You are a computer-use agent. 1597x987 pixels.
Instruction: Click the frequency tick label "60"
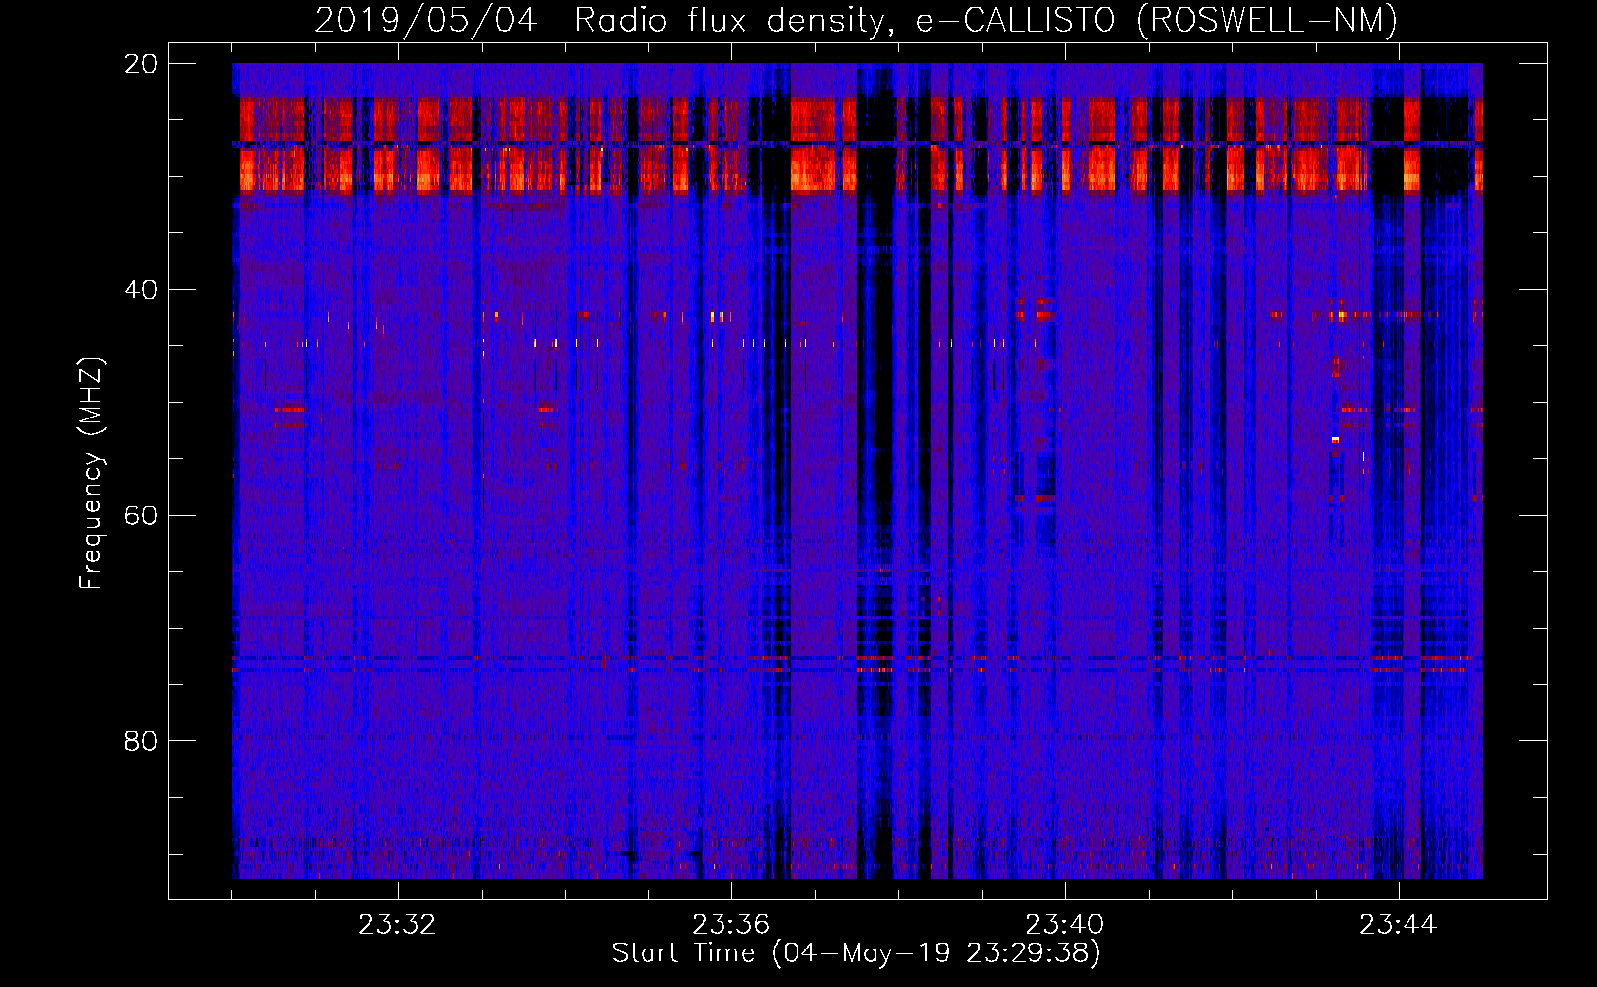[141, 515]
